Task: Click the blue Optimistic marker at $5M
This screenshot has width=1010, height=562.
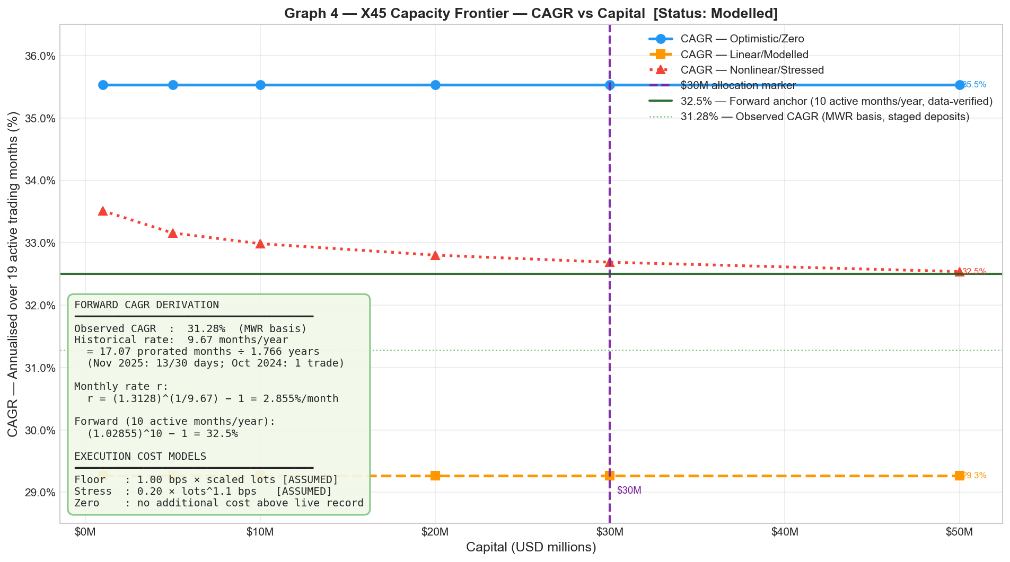Action: click(173, 85)
